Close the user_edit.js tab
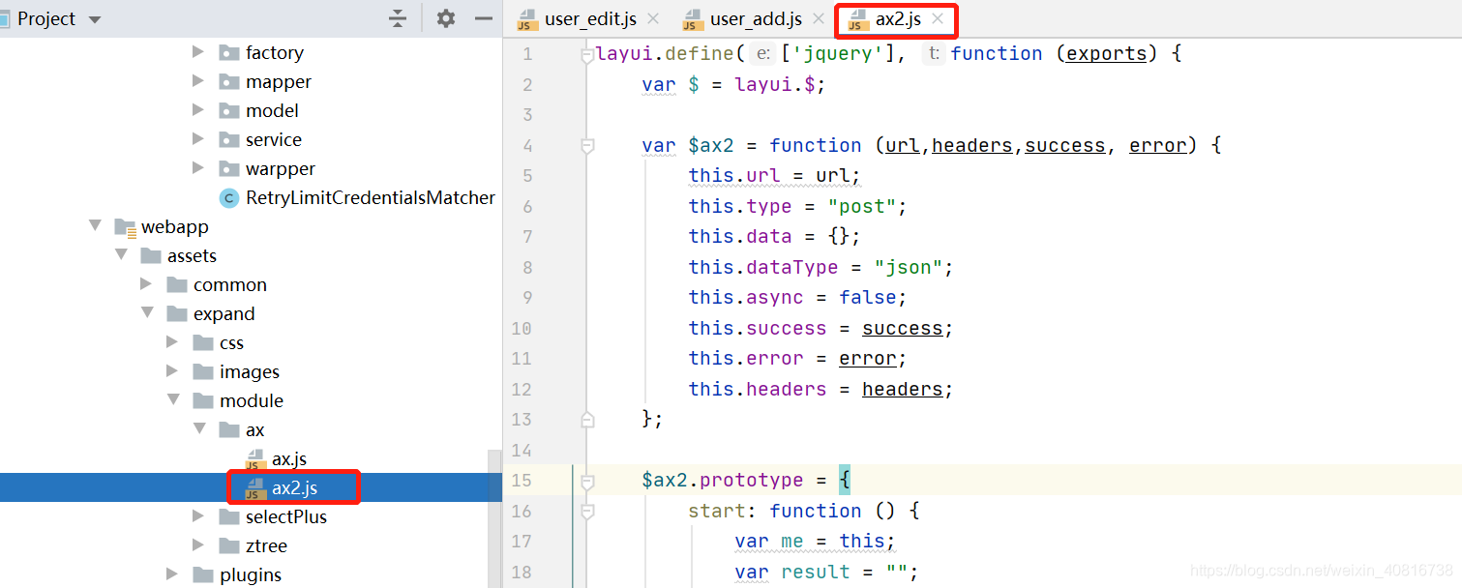Image resolution: width=1462 pixels, height=588 pixels. [x=653, y=19]
